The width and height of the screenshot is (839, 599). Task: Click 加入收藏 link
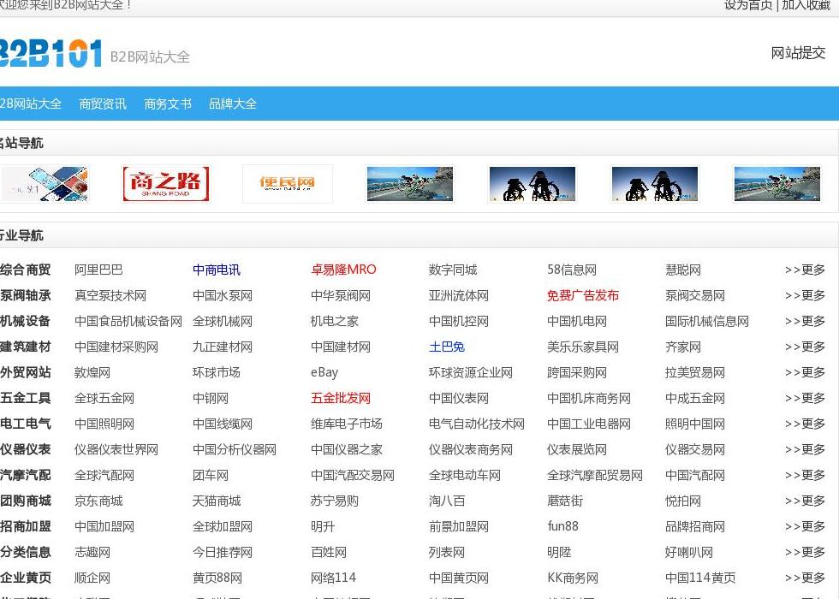point(806,5)
